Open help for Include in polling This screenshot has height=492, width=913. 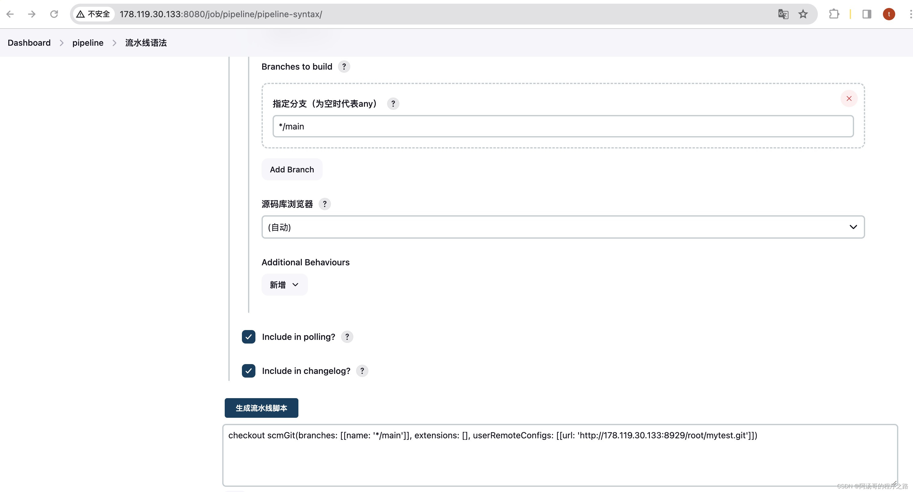(347, 337)
